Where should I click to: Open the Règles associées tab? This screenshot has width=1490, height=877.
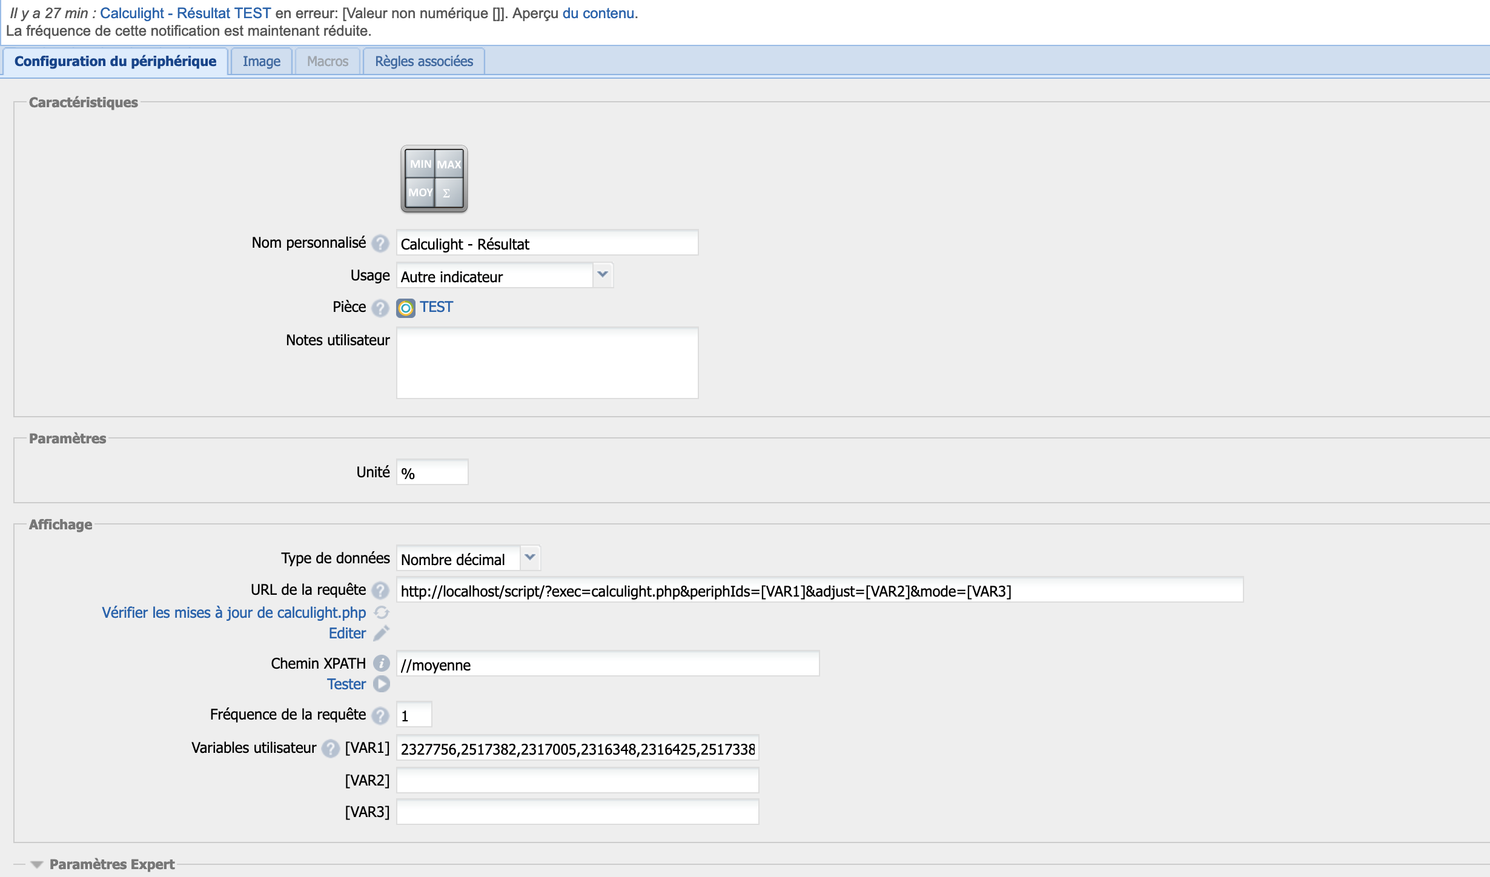tap(423, 61)
